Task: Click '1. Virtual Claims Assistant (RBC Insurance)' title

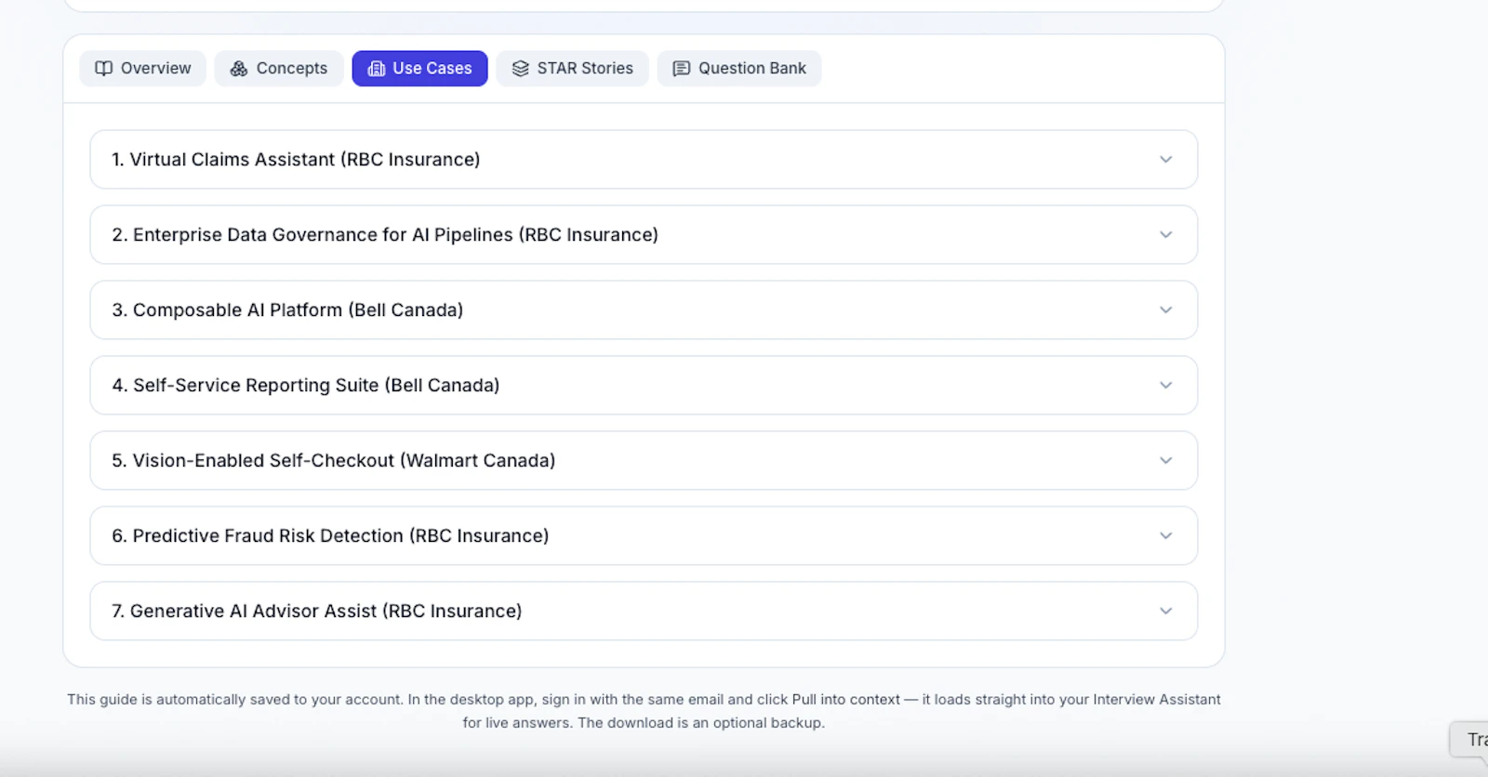Action: pos(296,160)
